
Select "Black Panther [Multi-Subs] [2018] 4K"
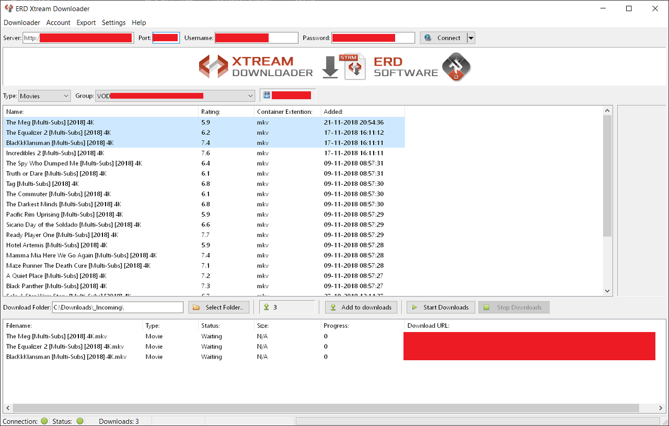coord(204,286)
